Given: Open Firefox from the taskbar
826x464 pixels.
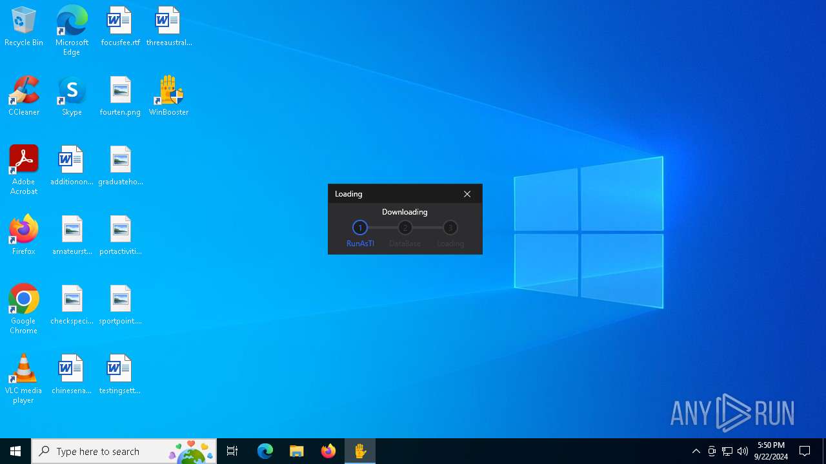Looking at the screenshot, I should point(328,451).
